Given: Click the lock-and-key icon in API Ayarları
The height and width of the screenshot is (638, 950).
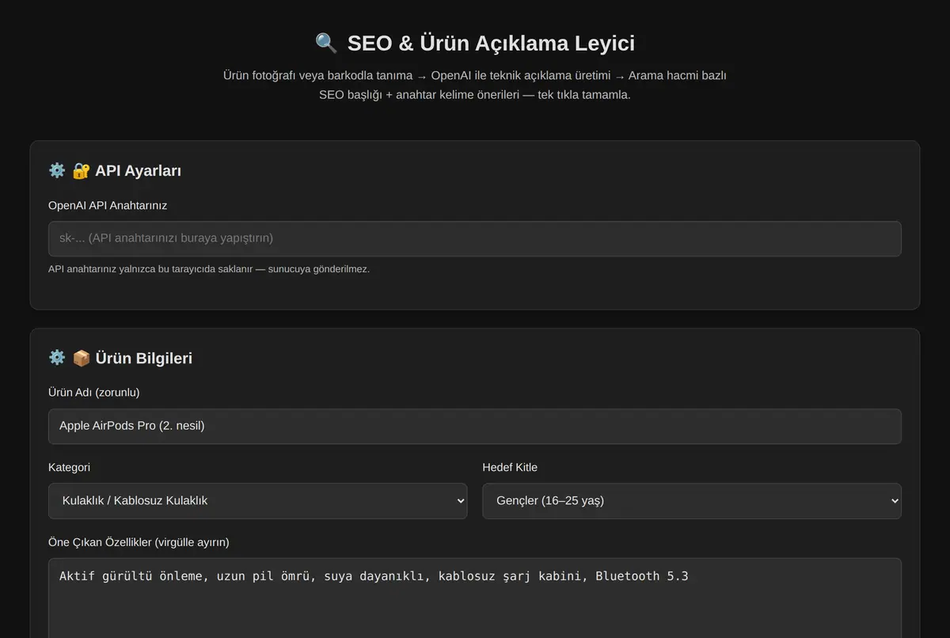Looking at the screenshot, I should click(81, 170).
